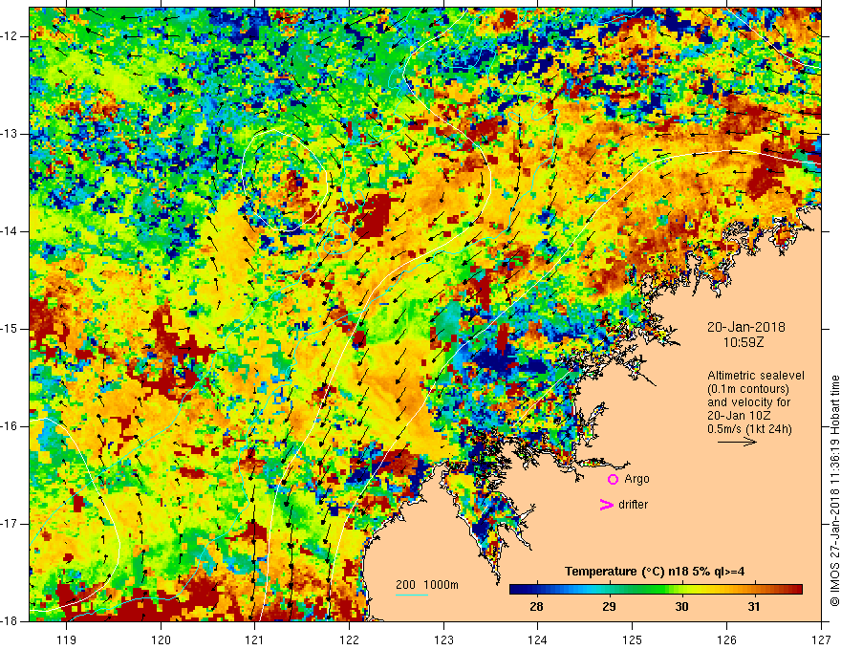
Task: Click the -18 latitude axis label
Action: tap(10, 621)
